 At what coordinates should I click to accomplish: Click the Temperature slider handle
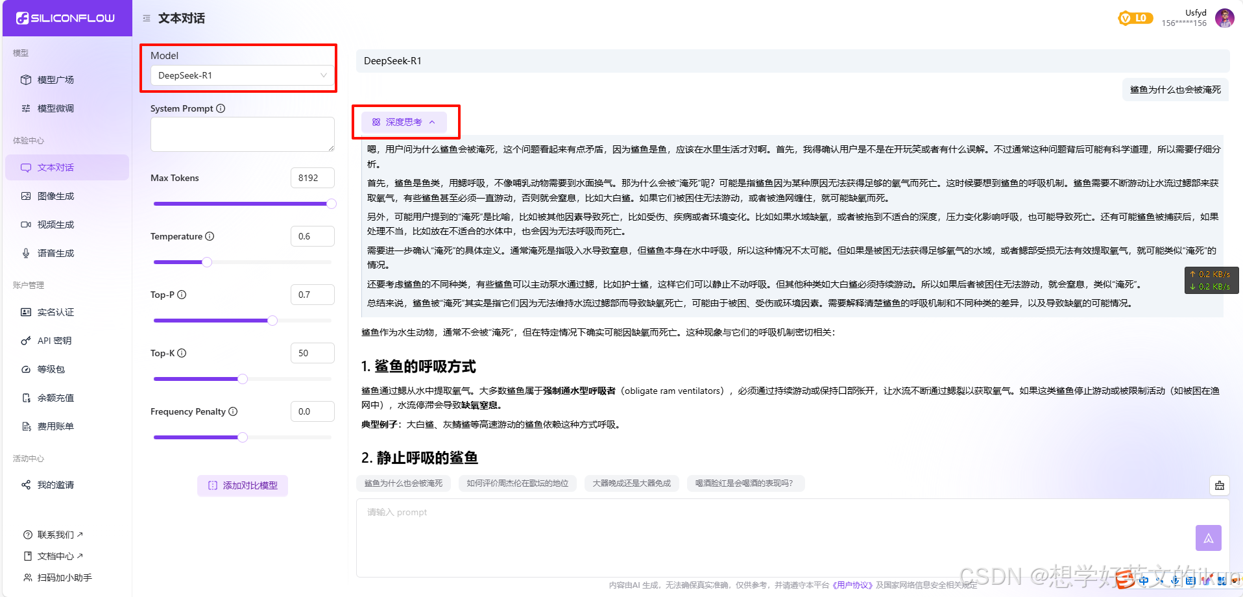(x=207, y=262)
